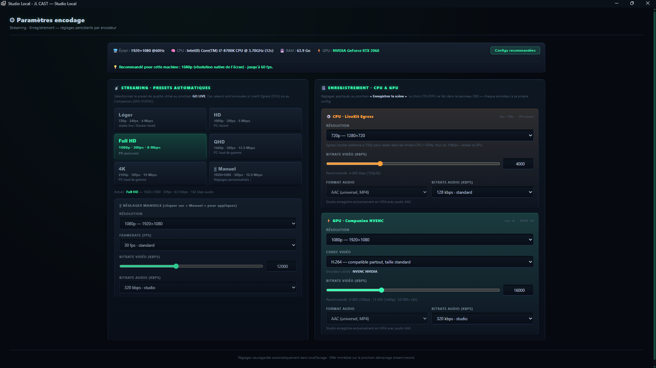Viewport: 656px width, 368px height.
Task: Click the Paramètres encodage title
Action: [x=51, y=20]
